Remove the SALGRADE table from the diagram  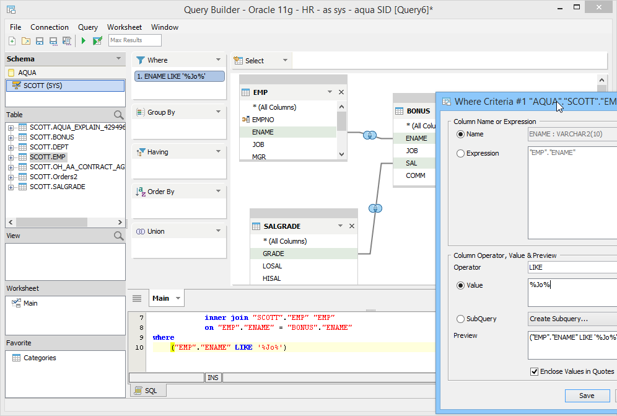pyautogui.click(x=352, y=226)
